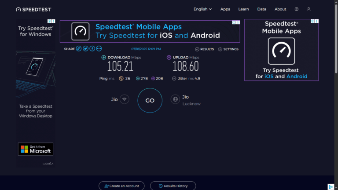The width and height of the screenshot is (338, 190).
Task: Share the result on Facebook
Action: (x=92, y=49)
